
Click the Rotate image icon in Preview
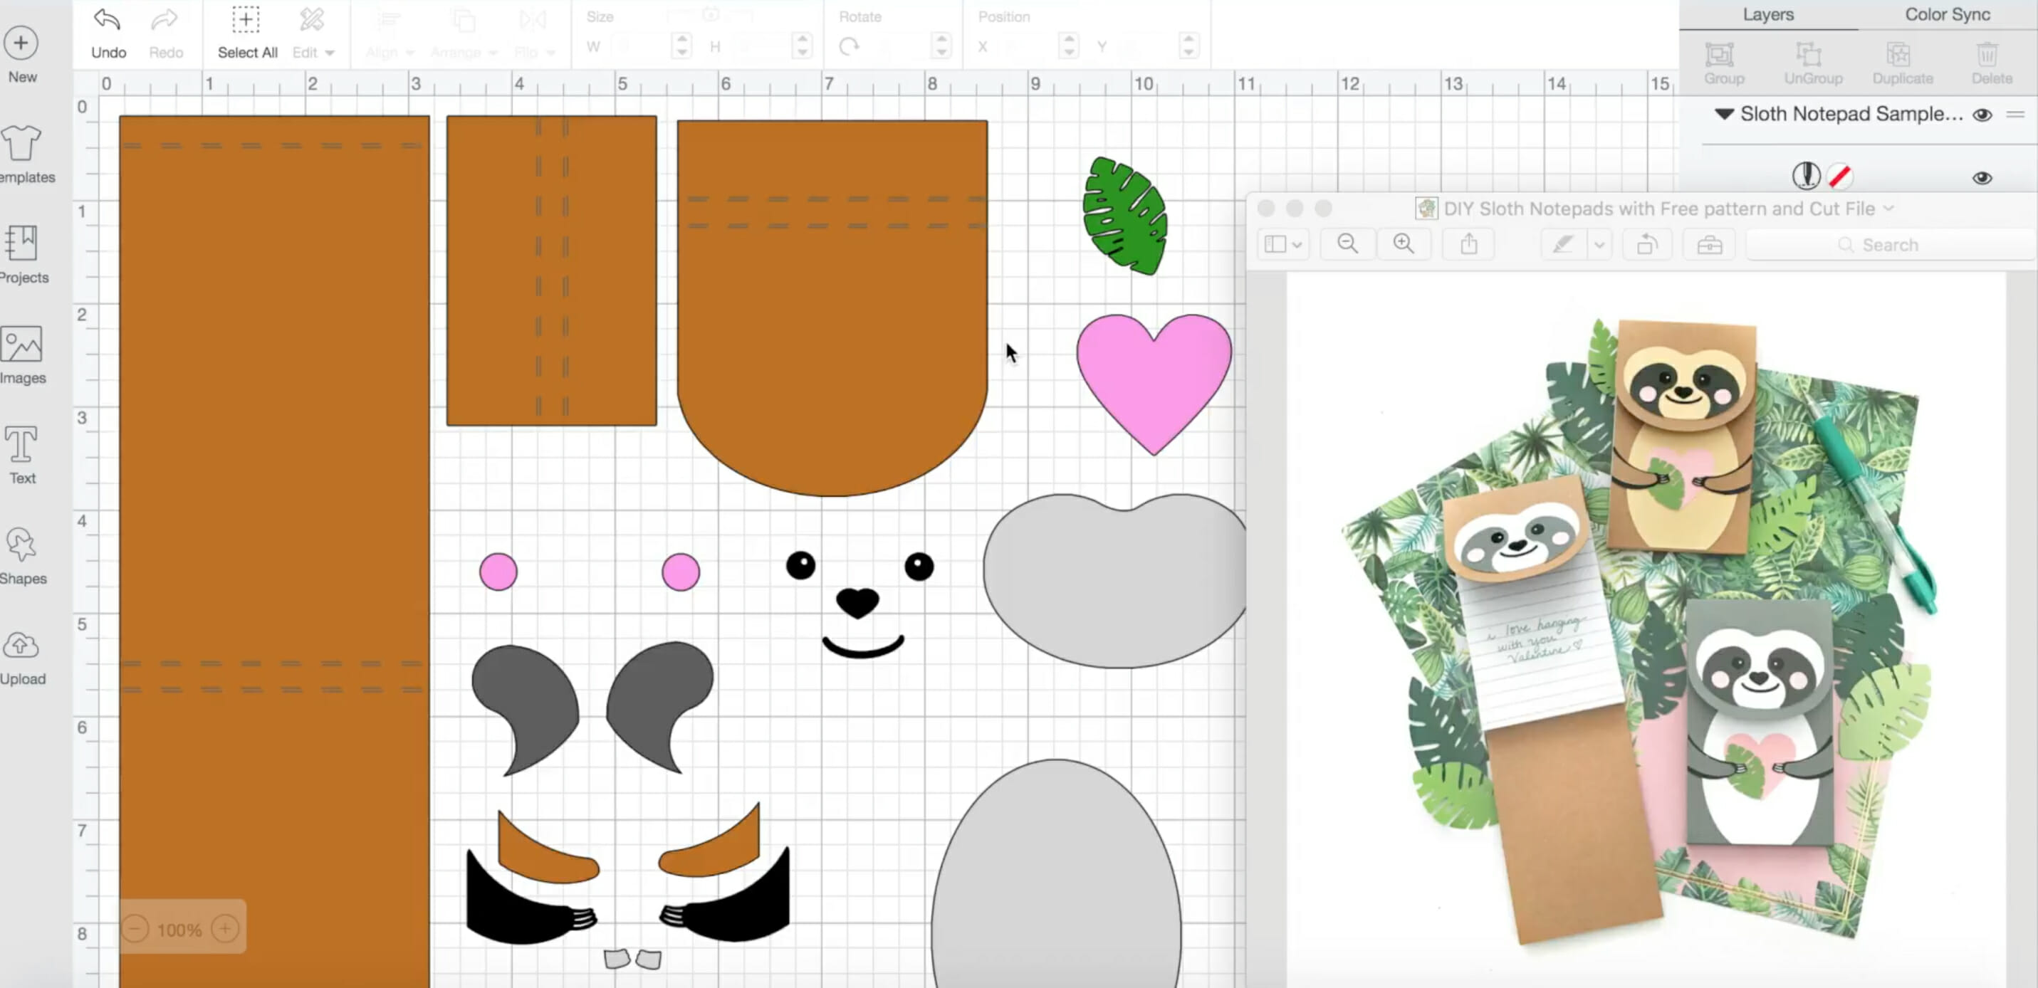[x=1647, y=244]
